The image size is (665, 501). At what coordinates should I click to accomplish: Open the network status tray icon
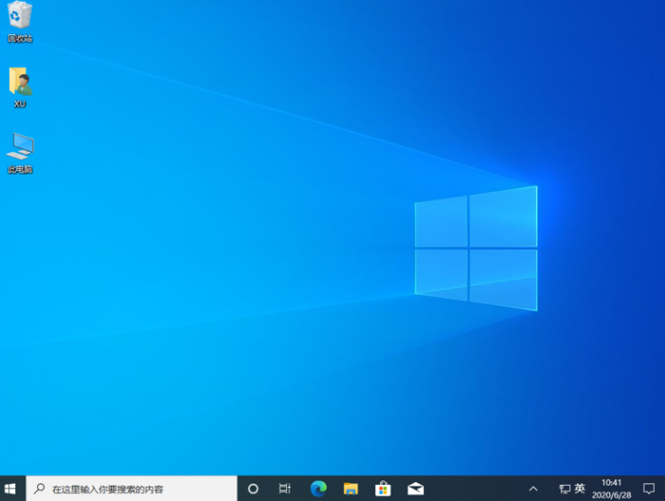tap(564, 488)
